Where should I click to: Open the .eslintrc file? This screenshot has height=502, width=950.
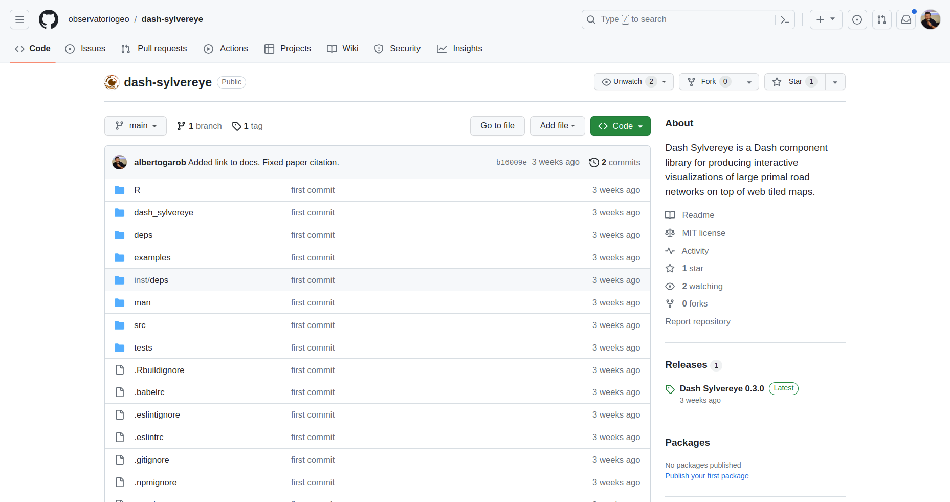pyautogui.click(x=149, y=438)
